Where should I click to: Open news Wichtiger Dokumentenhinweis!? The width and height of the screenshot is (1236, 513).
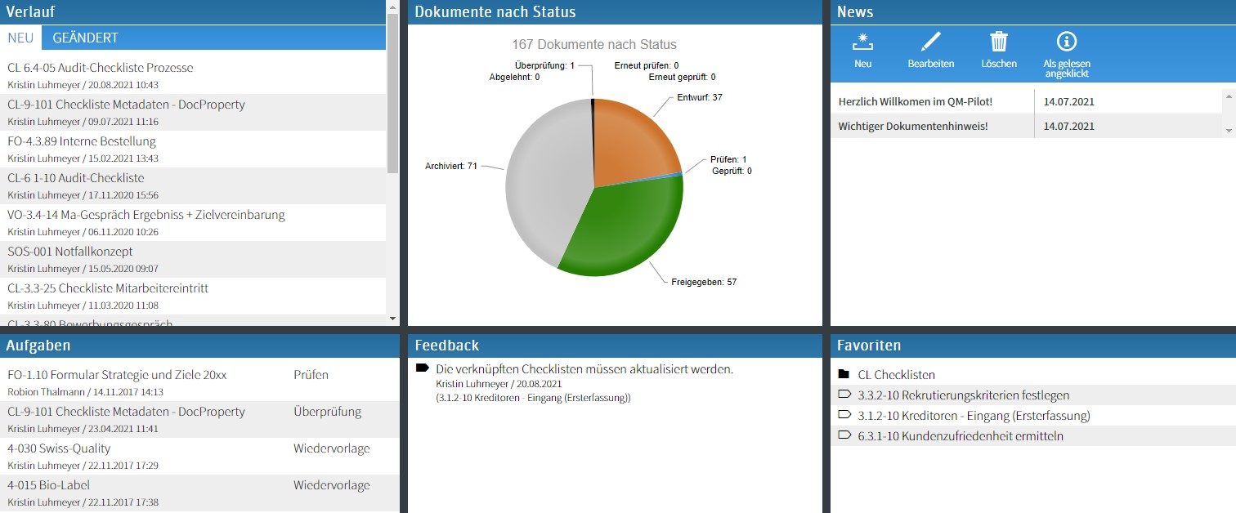click(913, 126)
